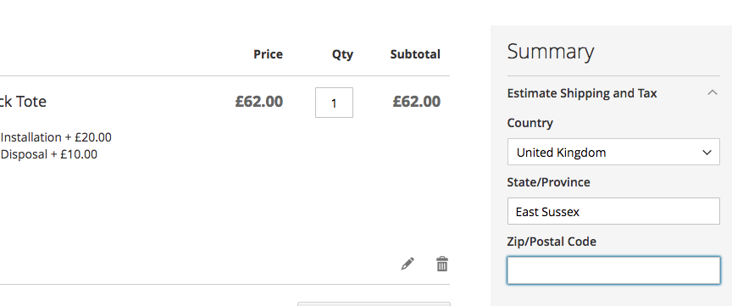Click the Summary heading
732x306 pixels.
tap(551, 51)
